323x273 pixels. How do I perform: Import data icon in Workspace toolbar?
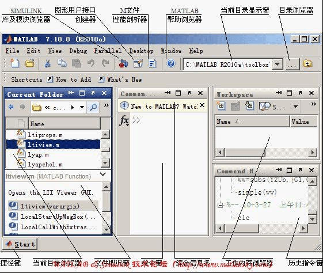[249, 106]
